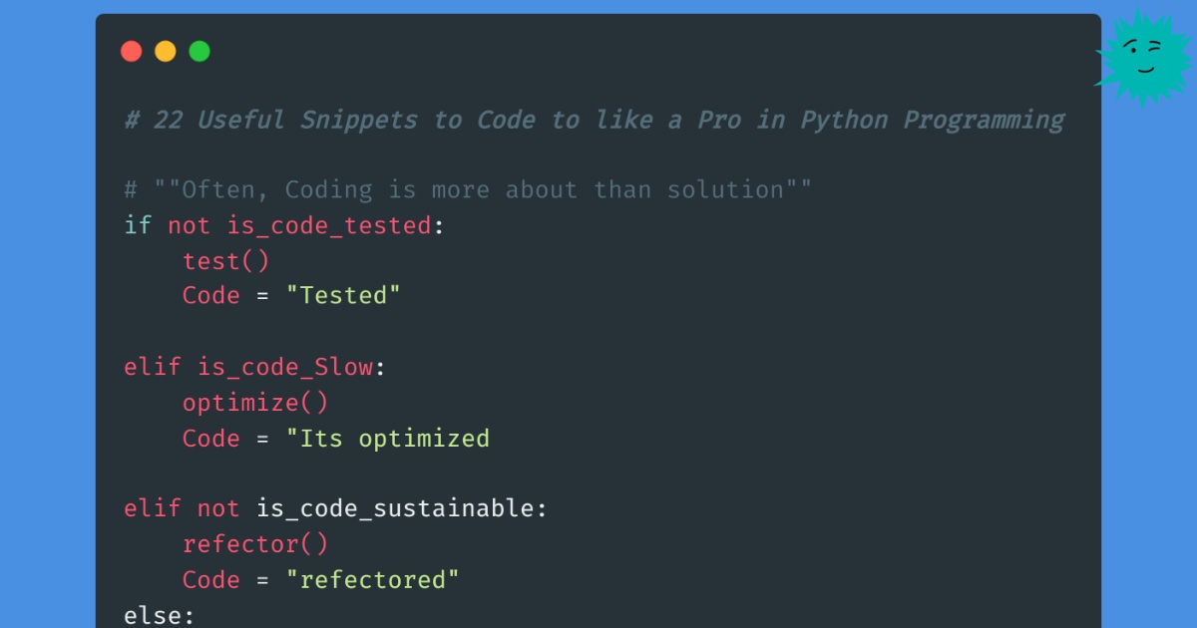Click 'Code' variable above the else line
The height and width of the screenshot is (628, 1197).
click(x=210, y=580)
